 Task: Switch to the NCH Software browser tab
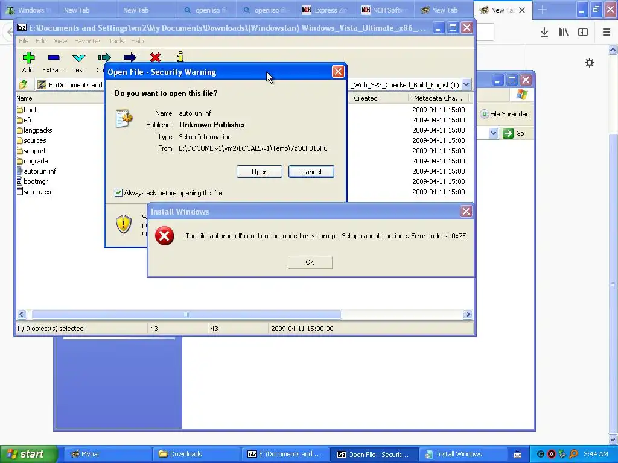[384, 10]
